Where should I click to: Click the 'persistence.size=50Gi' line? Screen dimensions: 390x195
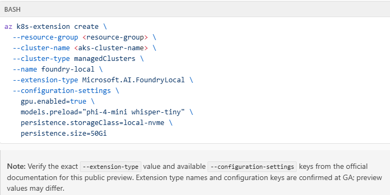tap(63, 134)
